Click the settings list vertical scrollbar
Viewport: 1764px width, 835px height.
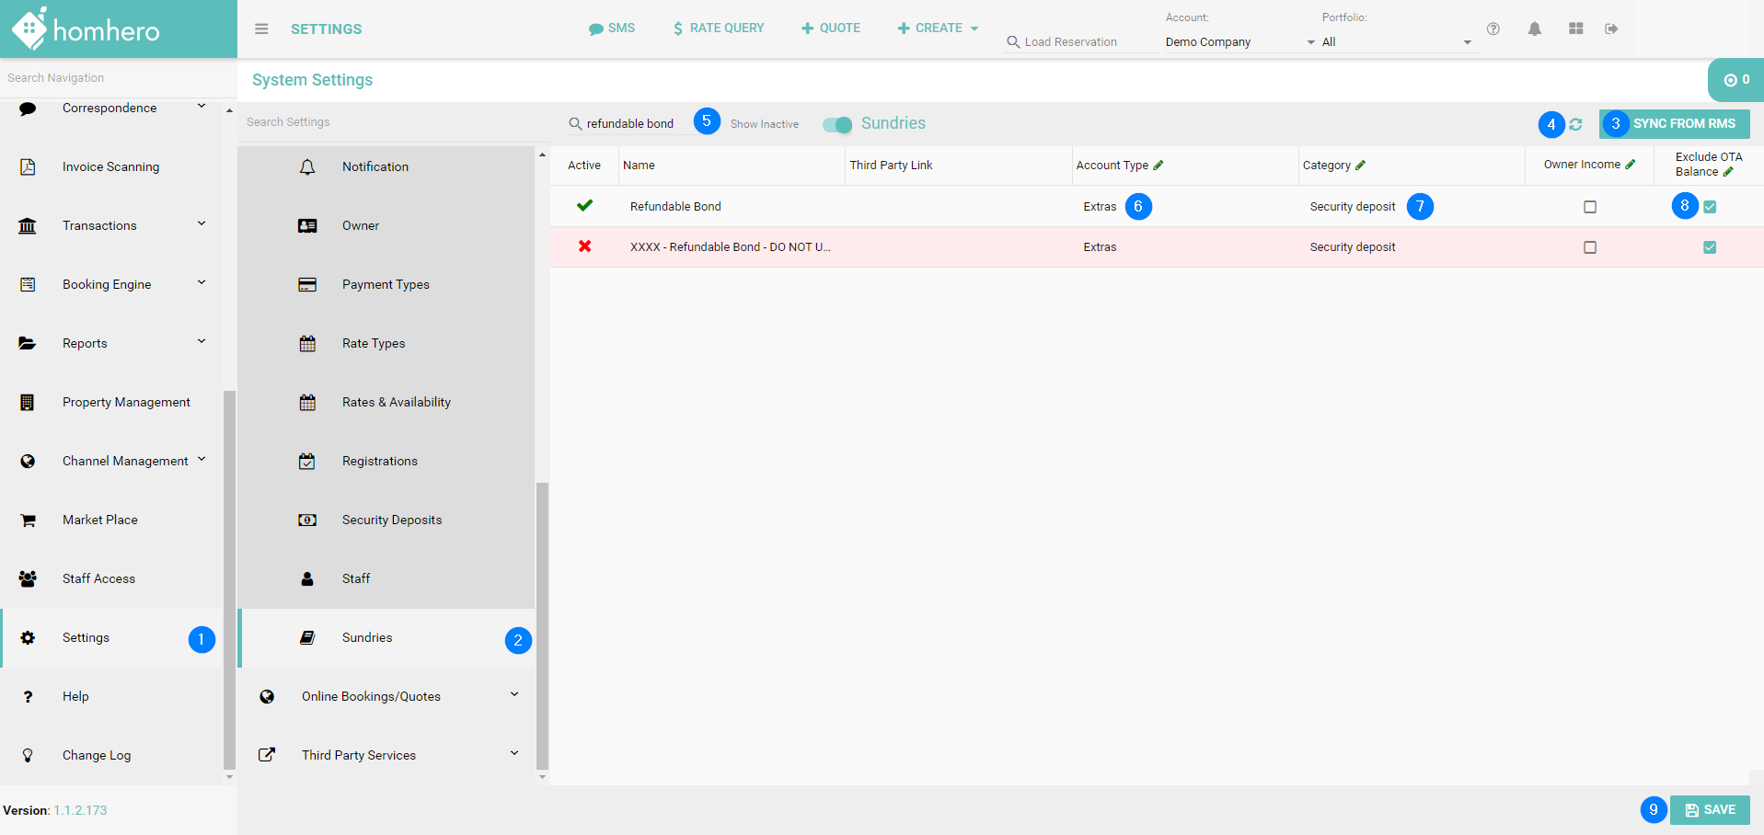542,625
